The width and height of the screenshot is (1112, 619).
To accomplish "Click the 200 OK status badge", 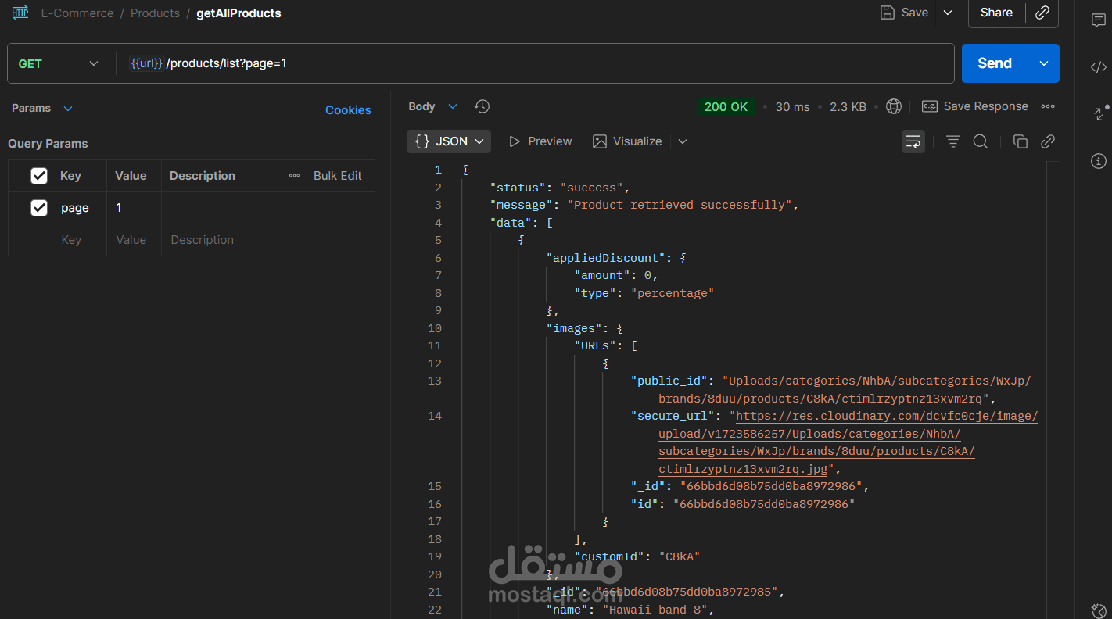I will [x=726, y=107].
